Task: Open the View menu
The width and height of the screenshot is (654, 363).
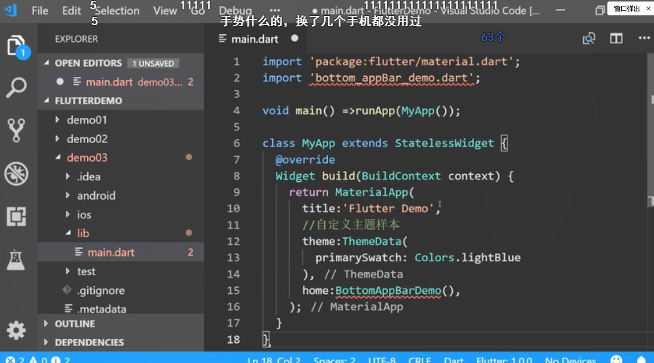Action: pyautogui.click(x=165, y=10)
